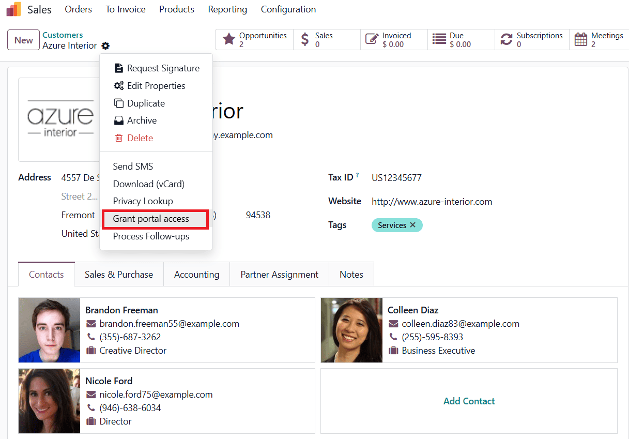Viewport: 629px width, 439px height.
Task: Open the Opportunities star stat button
Action: 254,40
